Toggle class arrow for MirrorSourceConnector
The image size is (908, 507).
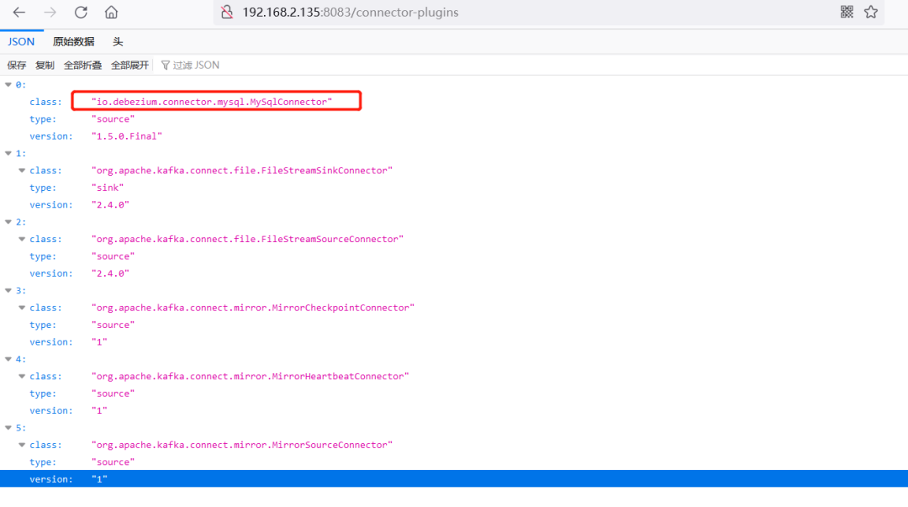[22, 446]
